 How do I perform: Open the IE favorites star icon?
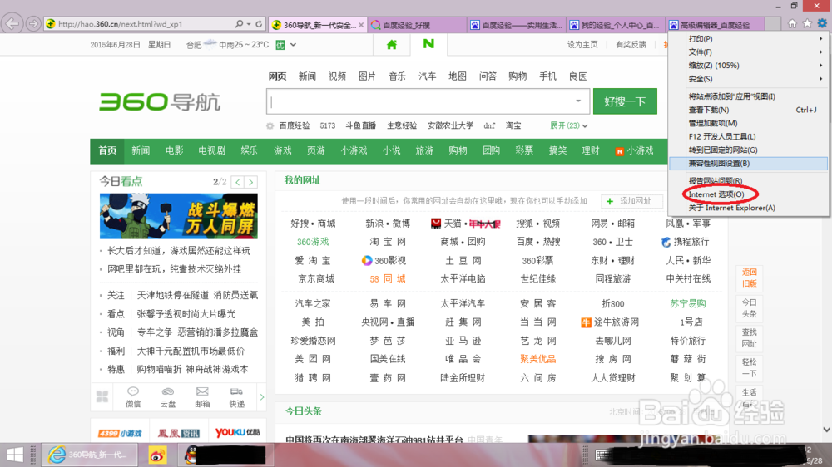[x=807, y=24]
